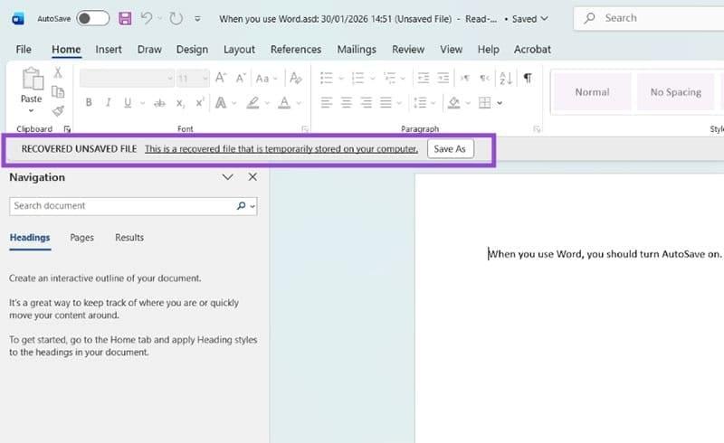Apply bullet list formatting

(327, 79)
